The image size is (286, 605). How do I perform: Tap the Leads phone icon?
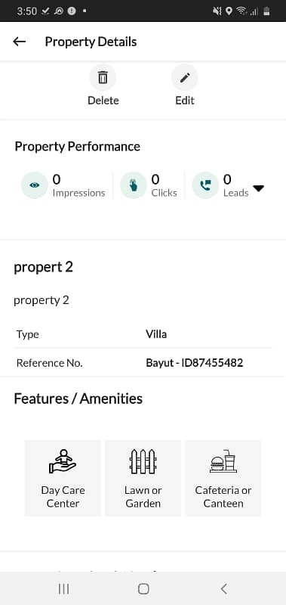(x=205, y=185)
